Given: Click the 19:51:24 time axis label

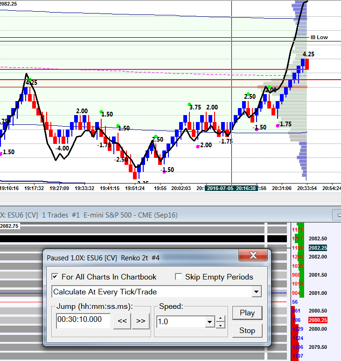Looking at the screenshot, I should click(135, 188).
